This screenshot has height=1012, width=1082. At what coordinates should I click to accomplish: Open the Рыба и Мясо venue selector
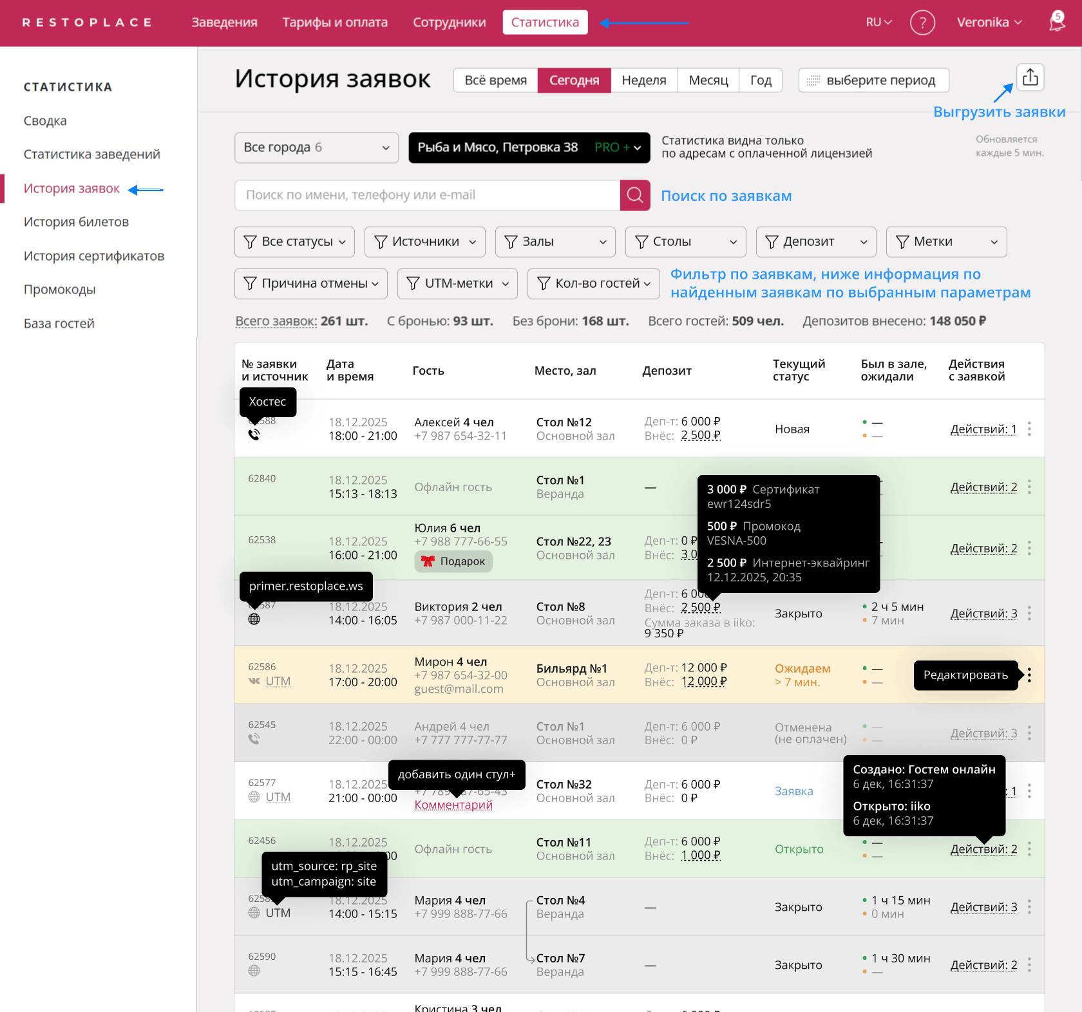(x=529, y=147)
